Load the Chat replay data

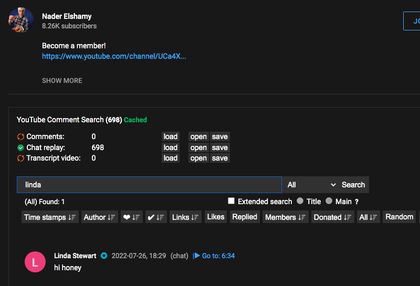[171, 147]
